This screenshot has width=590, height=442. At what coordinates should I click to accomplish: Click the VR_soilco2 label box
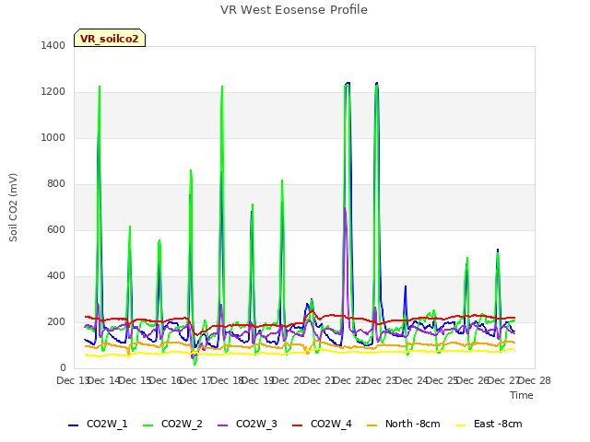(x=110, y=38)
